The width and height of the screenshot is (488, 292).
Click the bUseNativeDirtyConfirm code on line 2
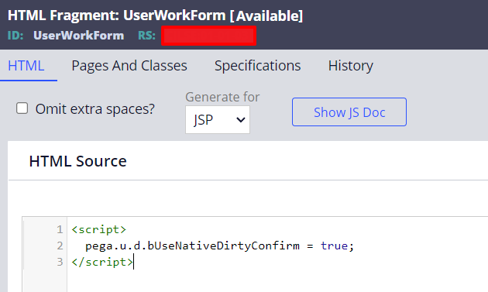[x=223, y=246]
